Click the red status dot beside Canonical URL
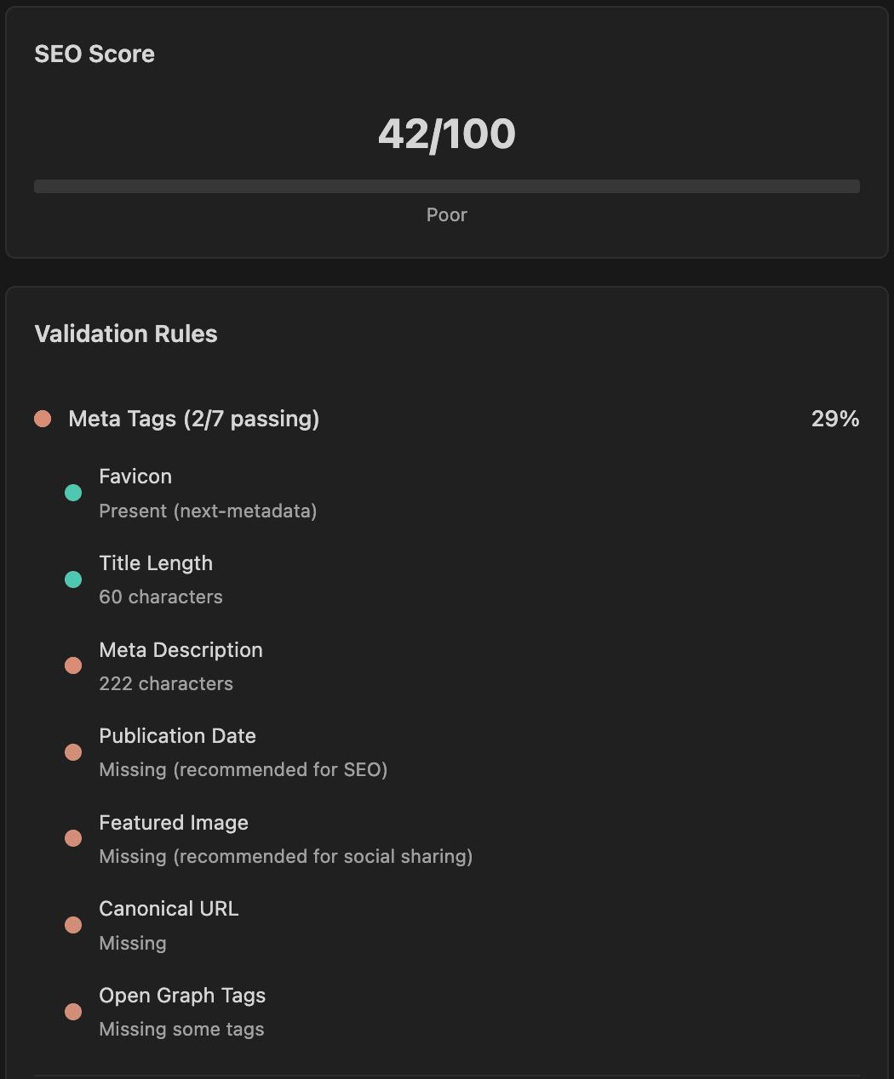Viewport: 894px width, 1079px height. click(x=73, y=925)
